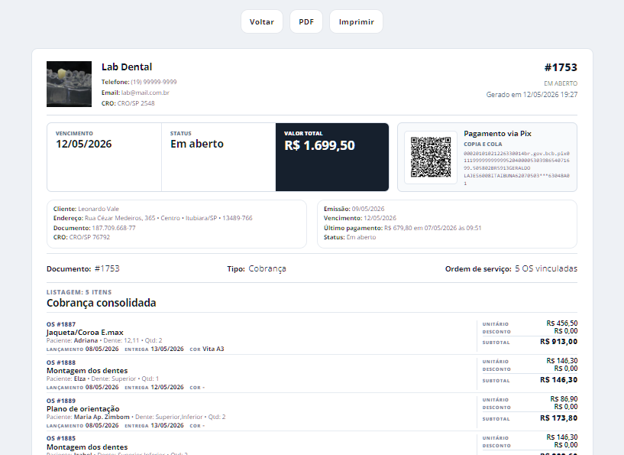Screen dimensions: 624x455
Task: Click the Cobrança consolidada heading
Action: click(x=101, y=303)
